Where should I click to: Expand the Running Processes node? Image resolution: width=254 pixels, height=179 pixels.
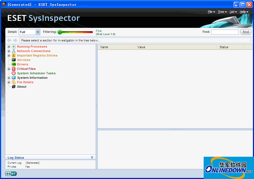pyautogui.click(x=9, y=46)
